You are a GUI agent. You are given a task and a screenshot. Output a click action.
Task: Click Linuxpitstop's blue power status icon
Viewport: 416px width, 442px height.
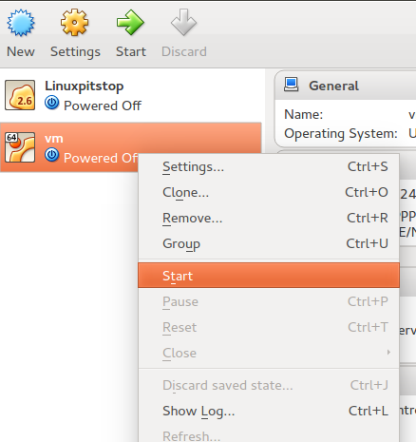51,103
